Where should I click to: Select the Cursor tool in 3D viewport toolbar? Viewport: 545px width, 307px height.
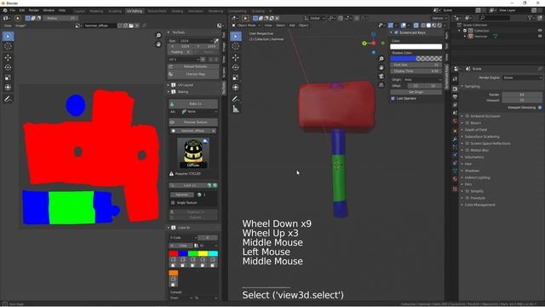coord(236,46)
